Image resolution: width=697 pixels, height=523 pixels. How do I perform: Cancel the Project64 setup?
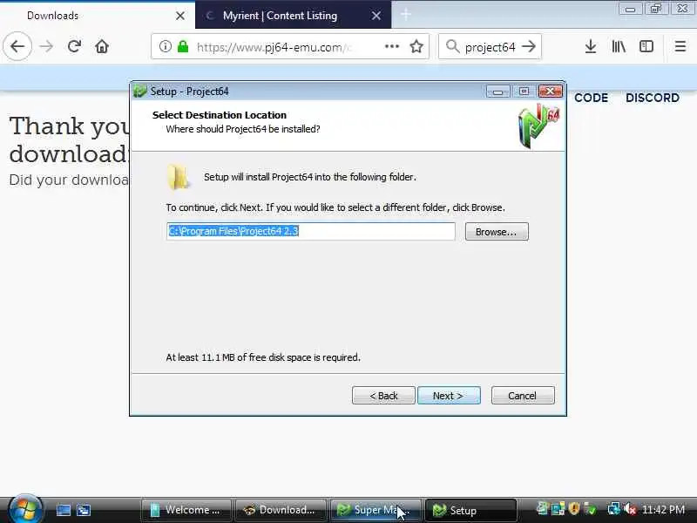point(523,396)
